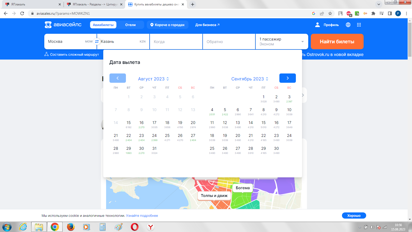Toggle the browser side panel
412x232 pixels.
point(390,13)
